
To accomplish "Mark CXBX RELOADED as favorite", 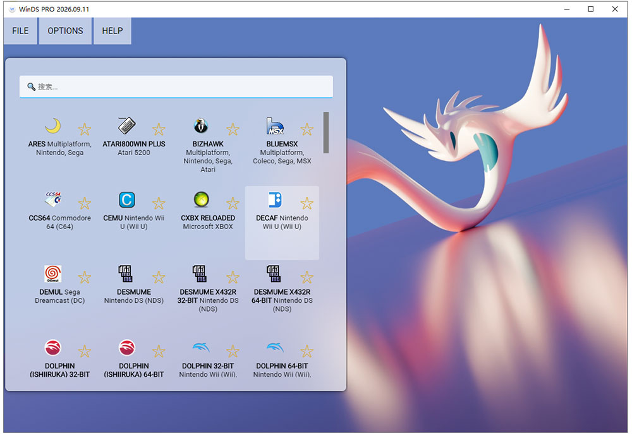I will pyautogui.click(x=233, y=203).
